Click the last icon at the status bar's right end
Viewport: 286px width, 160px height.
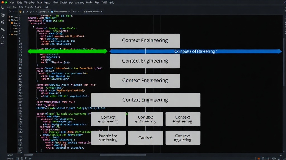coord(284,159)
